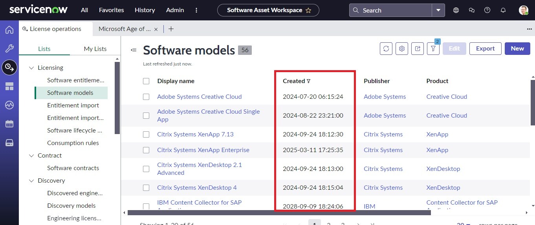Open the dashboard layout sidebar icon
Image resolution: width=535 pixels, height=225 pixels.
click(9, 86)
